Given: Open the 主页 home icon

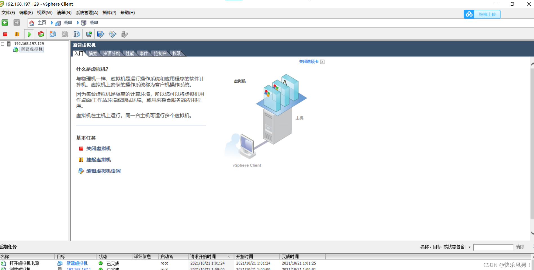Looking at the screenshot, I should coord(32,23).
